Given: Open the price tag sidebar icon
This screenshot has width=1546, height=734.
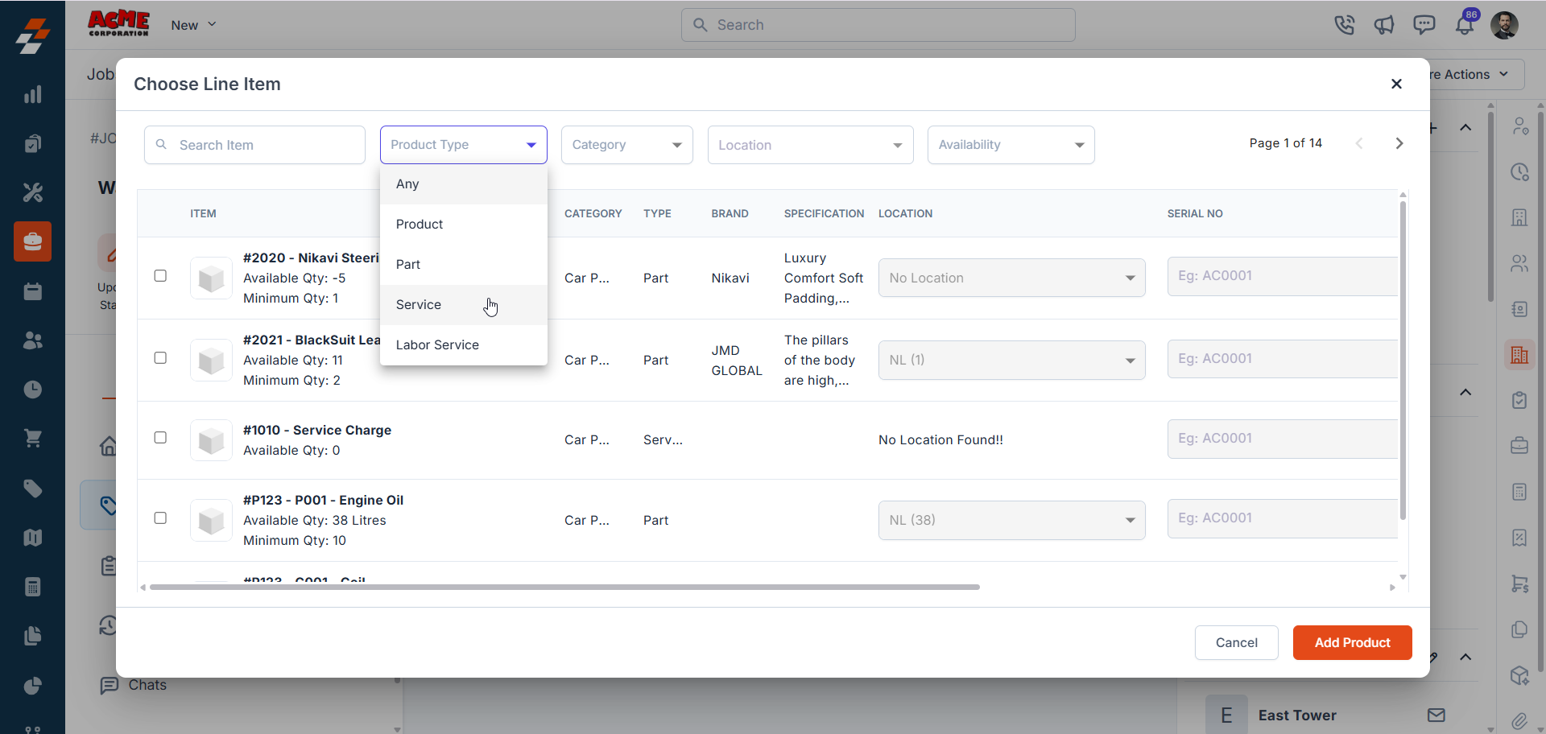Looking at the screenshot, I should click(33, 489).
